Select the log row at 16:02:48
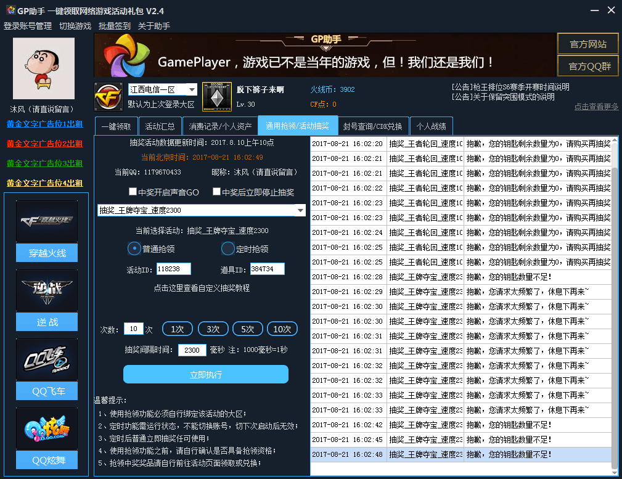The width and height of the screenshot is (622, 479). (x=461, y=454)
